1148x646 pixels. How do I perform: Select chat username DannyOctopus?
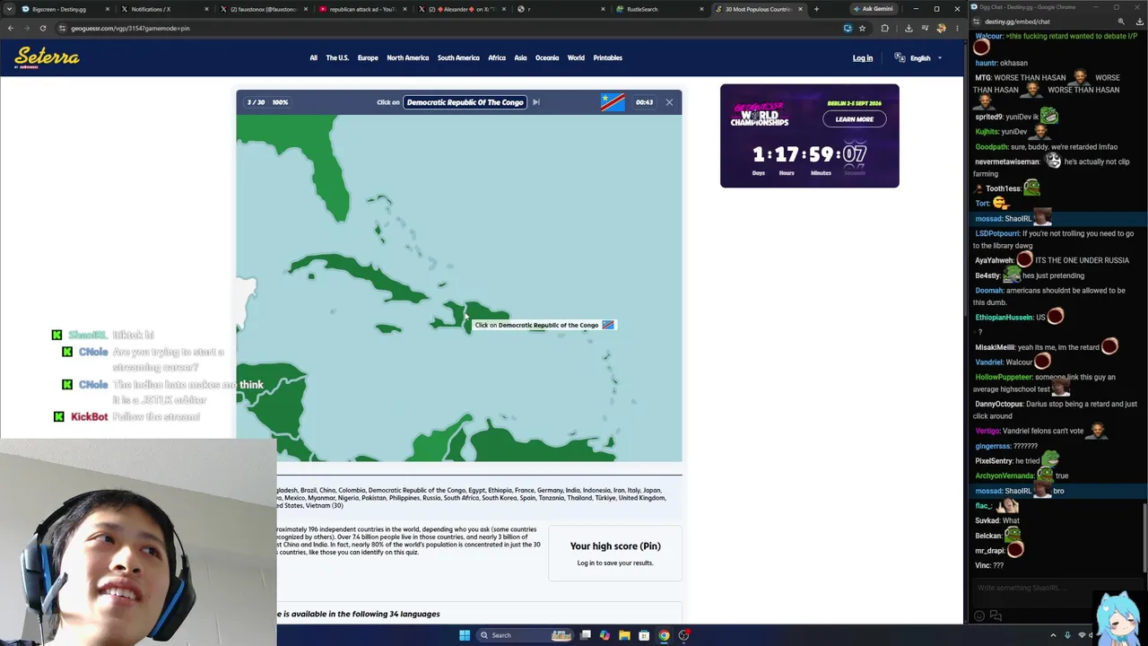tap(999, 405)
